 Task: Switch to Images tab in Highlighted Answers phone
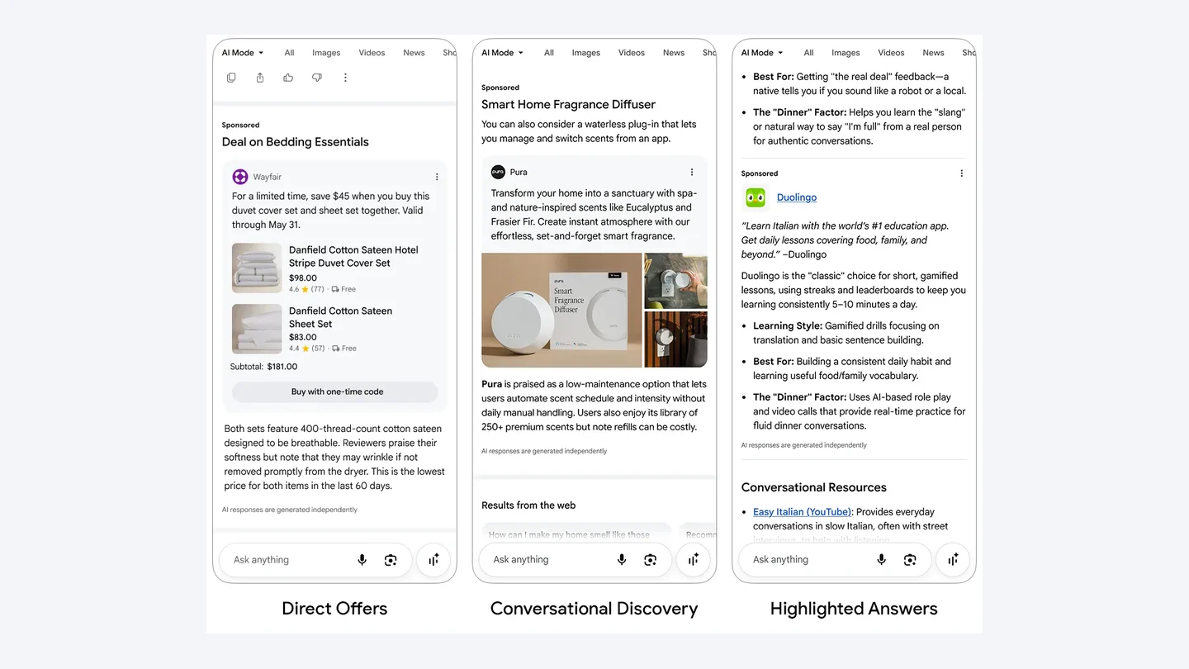(x=846, y=53)
